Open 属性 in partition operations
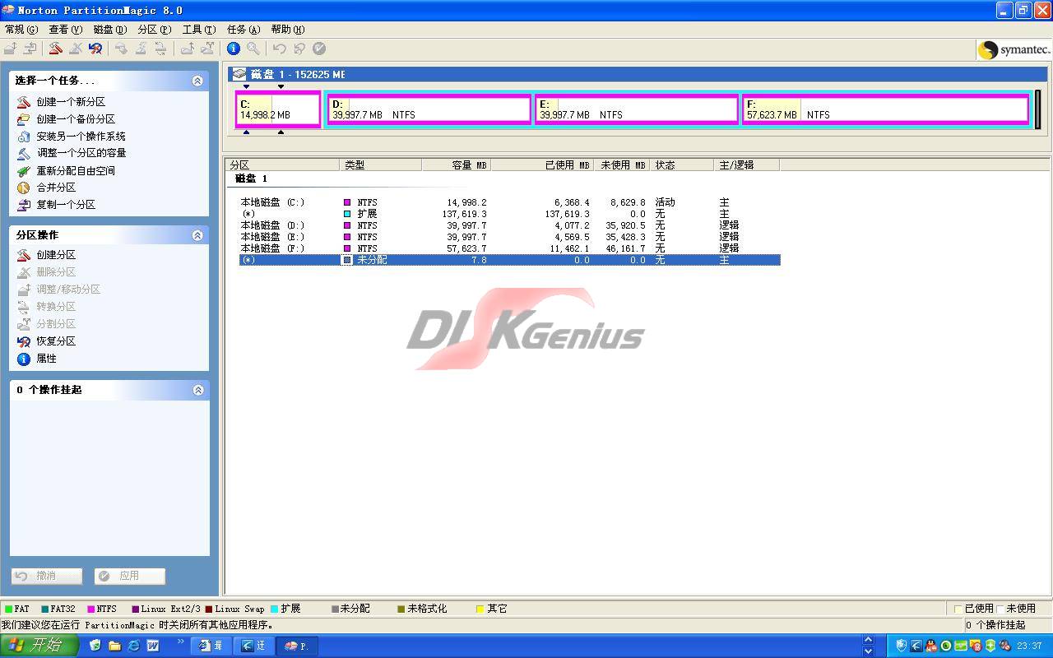 coord(46,359)
